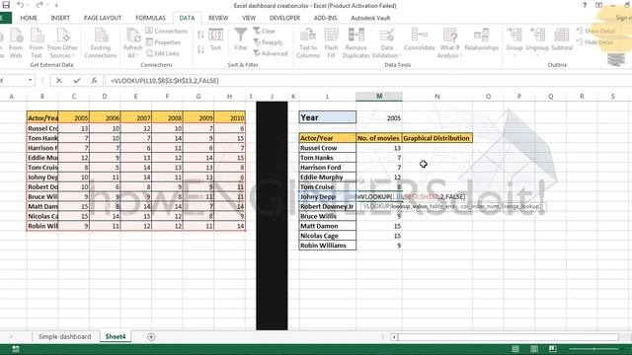
Task: Open the VIEW ribbon tab
Action: pyautogui.click(x=249, y=18)
